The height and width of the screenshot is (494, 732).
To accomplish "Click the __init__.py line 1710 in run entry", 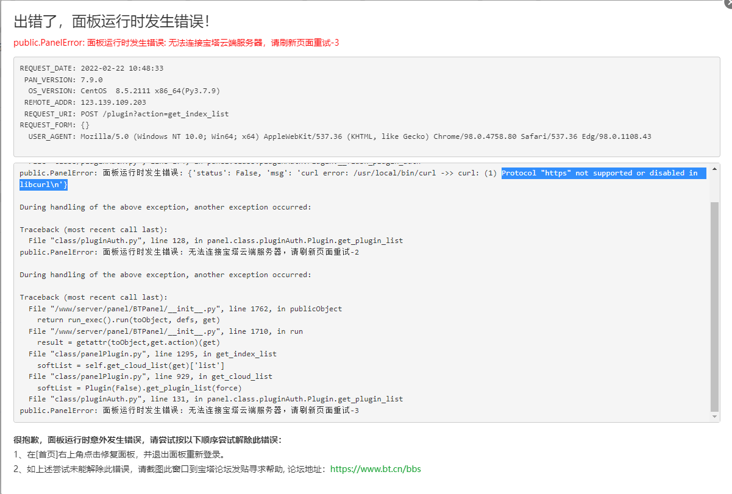I will [x=166, y=331].
